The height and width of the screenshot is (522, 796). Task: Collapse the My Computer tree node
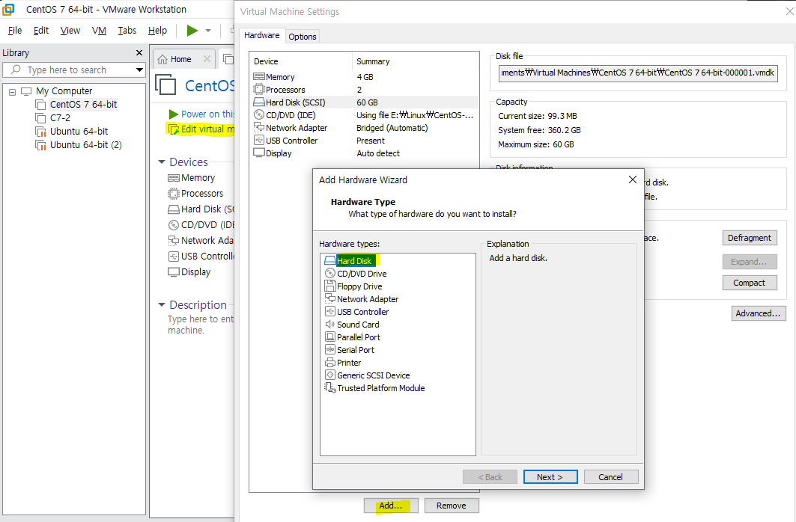pyautogui.click(x=12, y=92)
